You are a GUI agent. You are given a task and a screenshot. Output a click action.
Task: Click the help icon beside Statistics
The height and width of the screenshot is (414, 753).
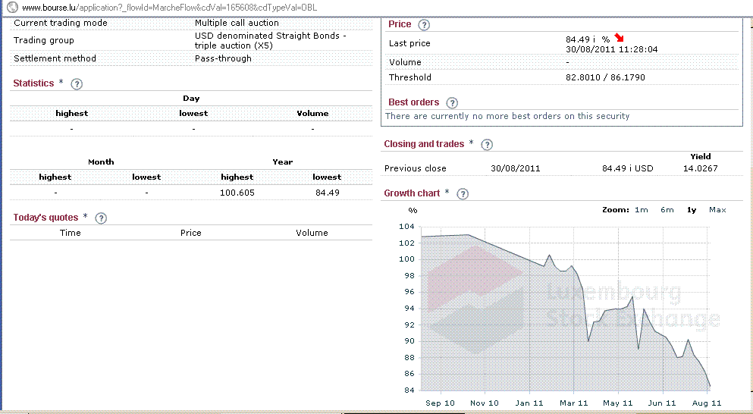pyautogui.click(x=76, y=84)
